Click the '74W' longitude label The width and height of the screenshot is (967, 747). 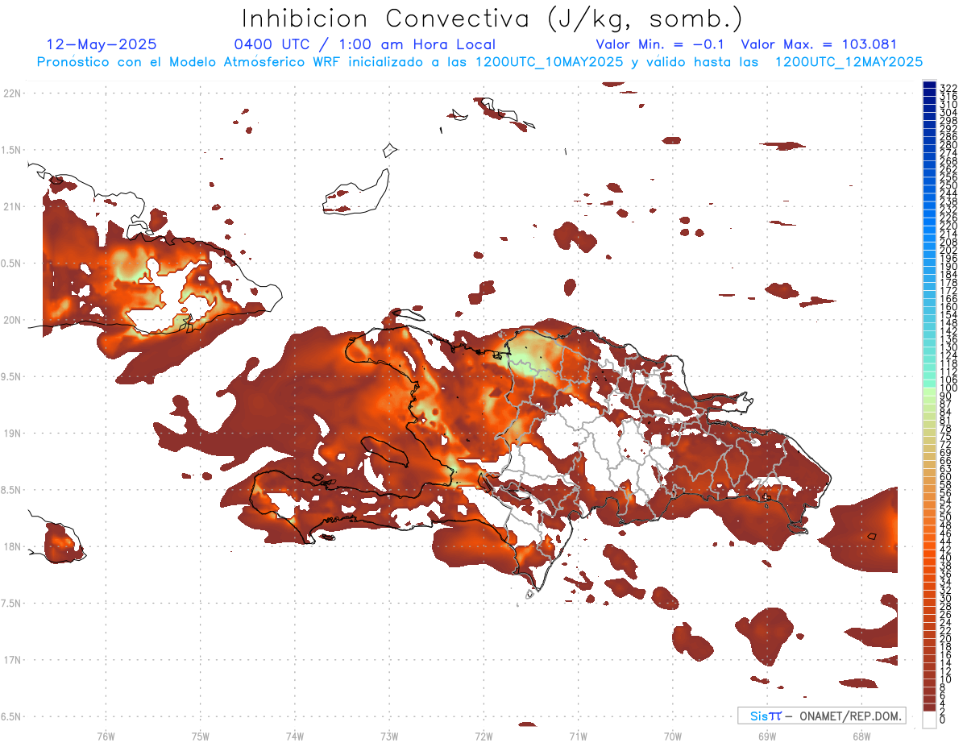[x=295, y=736]
